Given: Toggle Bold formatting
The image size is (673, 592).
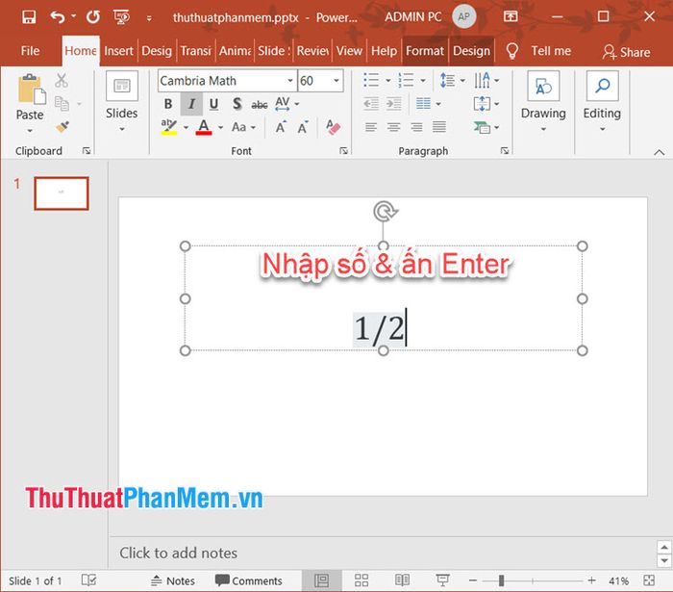Looking at the screenshot, I should point(168,104).
